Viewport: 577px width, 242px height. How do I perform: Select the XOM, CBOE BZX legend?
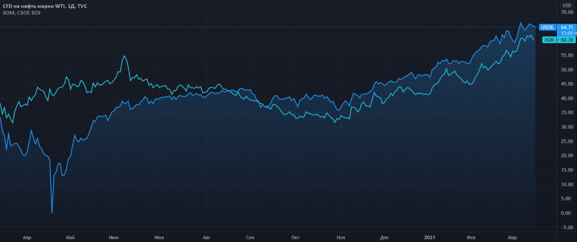coord(21,13)
